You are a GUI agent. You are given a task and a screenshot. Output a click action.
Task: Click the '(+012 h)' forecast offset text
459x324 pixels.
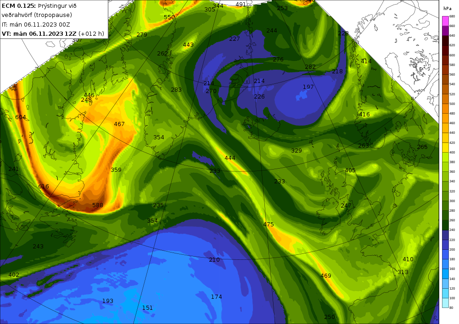click(x=91, y=33)
